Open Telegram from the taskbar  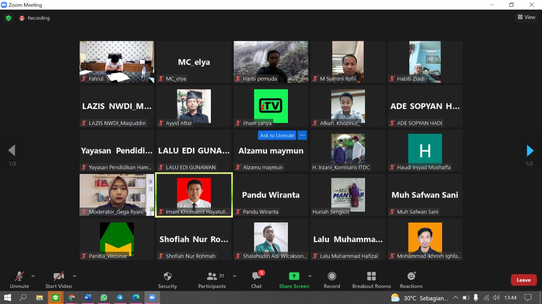(x=120, y=298)
